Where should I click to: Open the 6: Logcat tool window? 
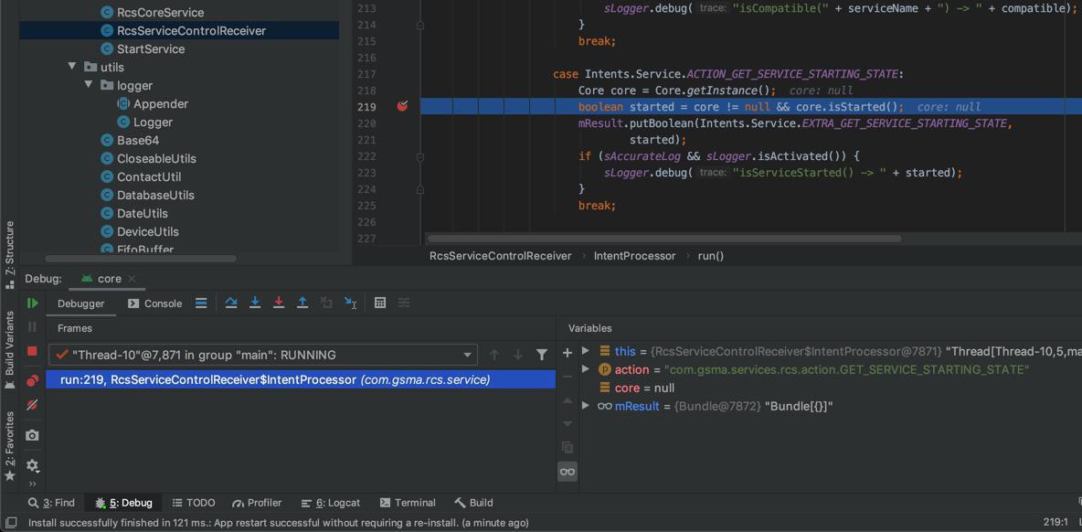click(331, 503)
